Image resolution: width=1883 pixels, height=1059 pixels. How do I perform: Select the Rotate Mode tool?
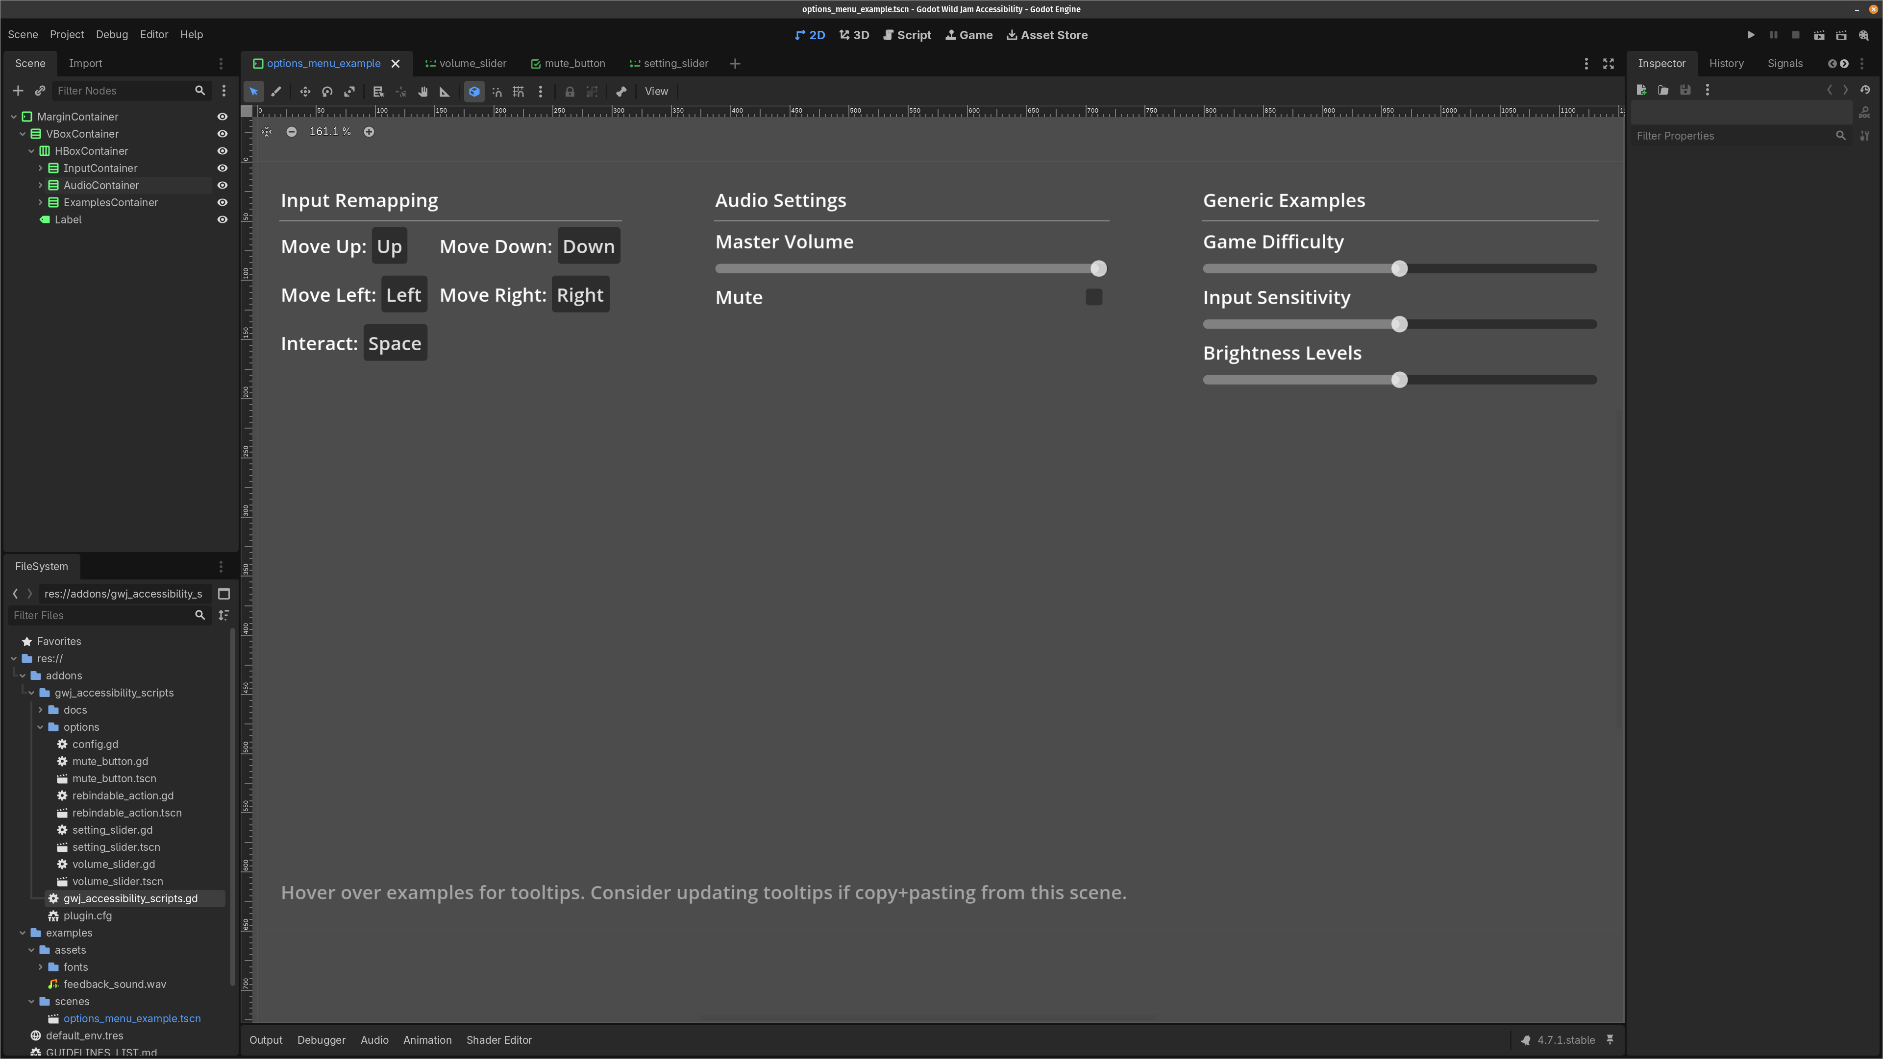(327, 91)
